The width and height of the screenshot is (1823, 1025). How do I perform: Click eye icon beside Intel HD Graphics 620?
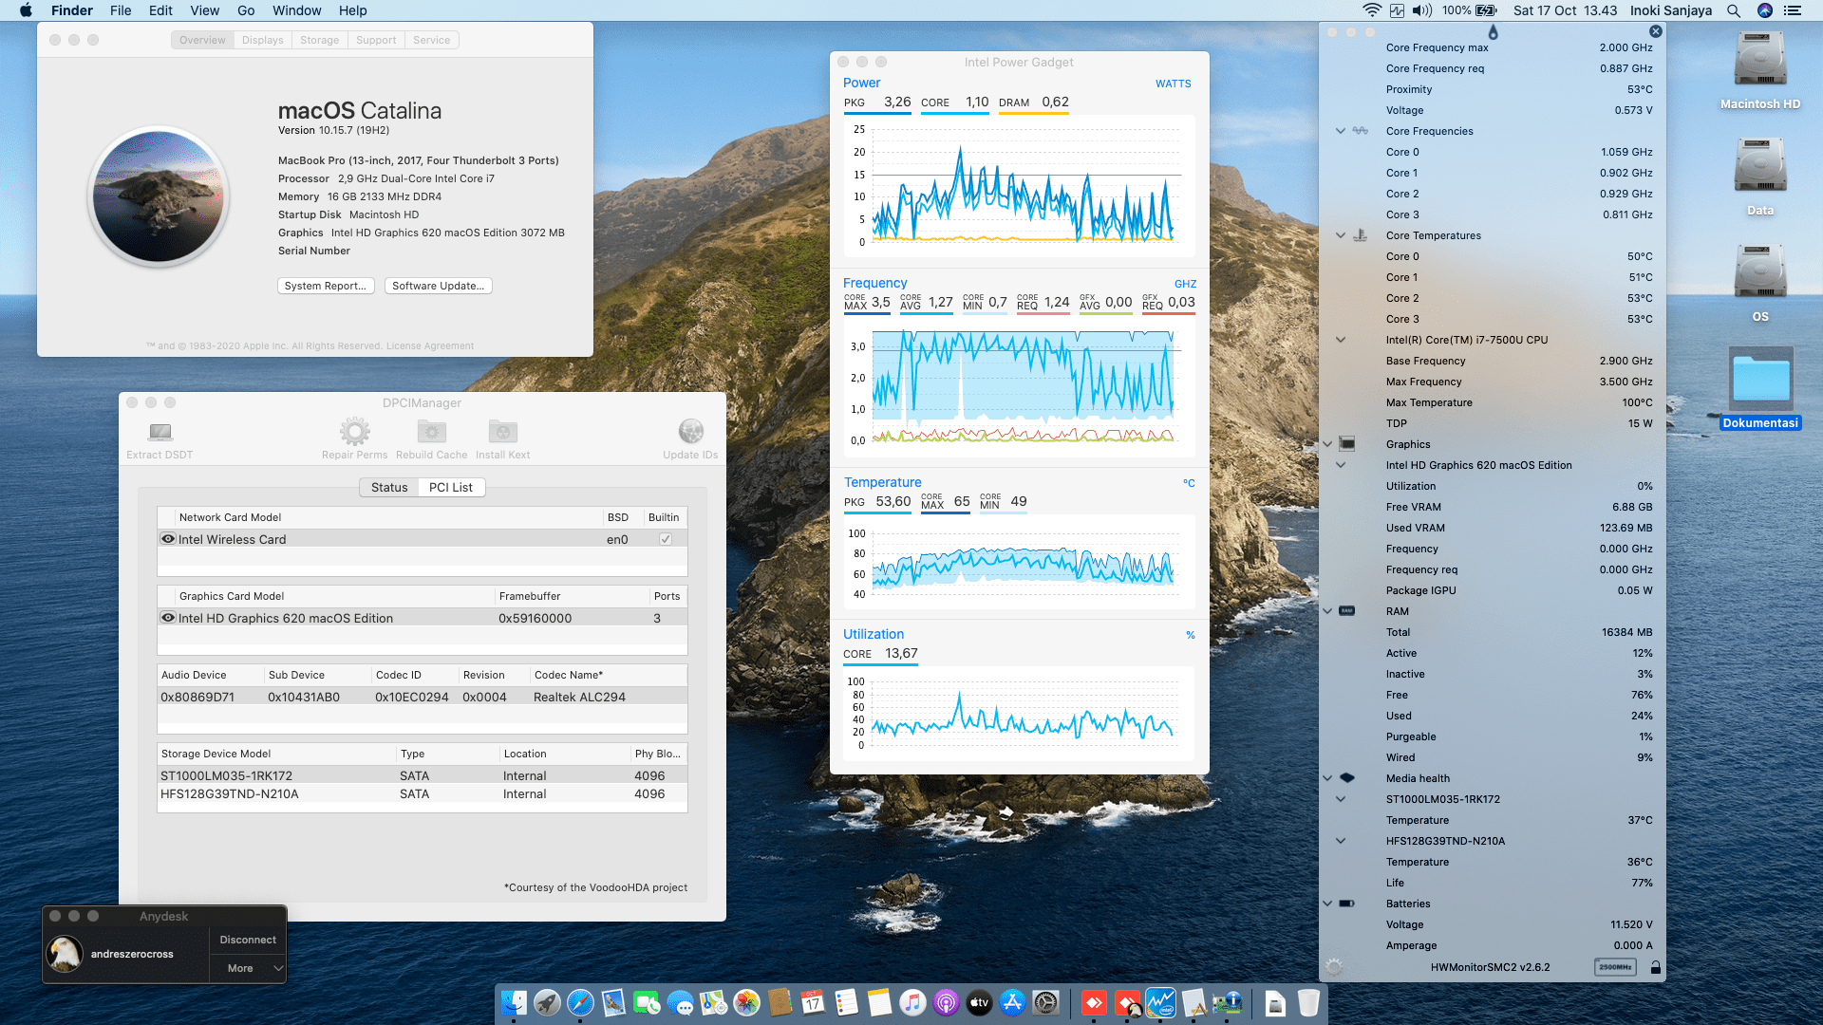pos(168,618)
